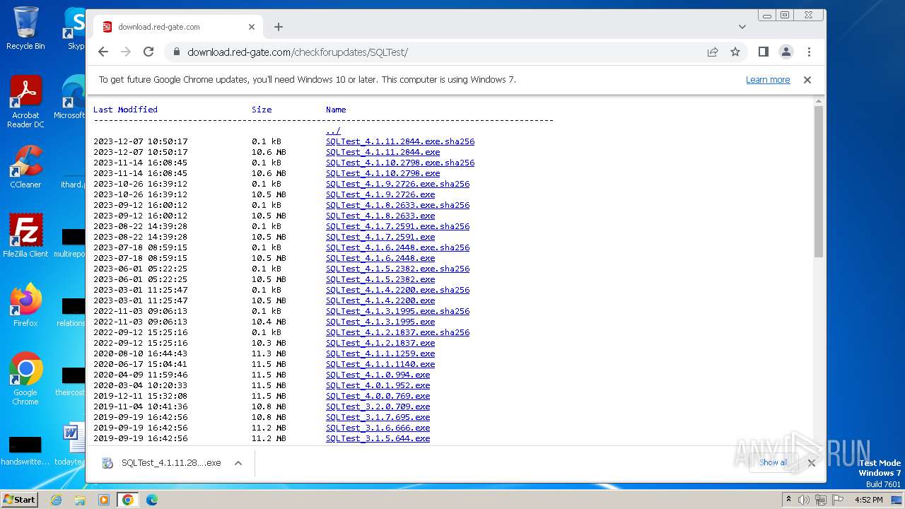Viewport: 905px width, 509px height.
Task: Open the parent directory ../ link
Action: coord(333,131)
